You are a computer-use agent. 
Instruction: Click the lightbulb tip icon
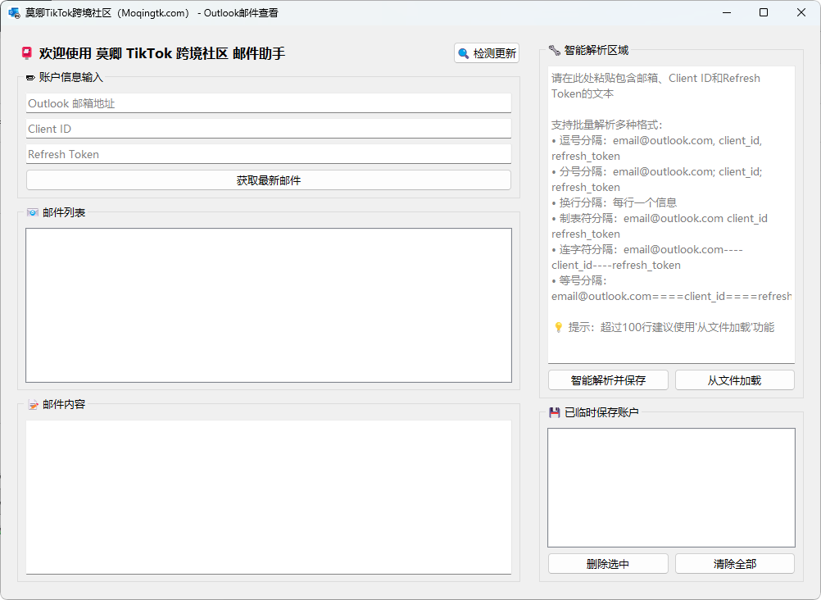558,327
